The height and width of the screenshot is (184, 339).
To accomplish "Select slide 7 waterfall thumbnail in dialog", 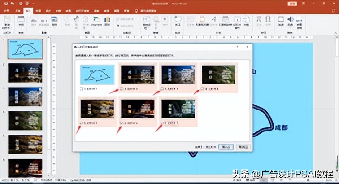I will 178,109.
